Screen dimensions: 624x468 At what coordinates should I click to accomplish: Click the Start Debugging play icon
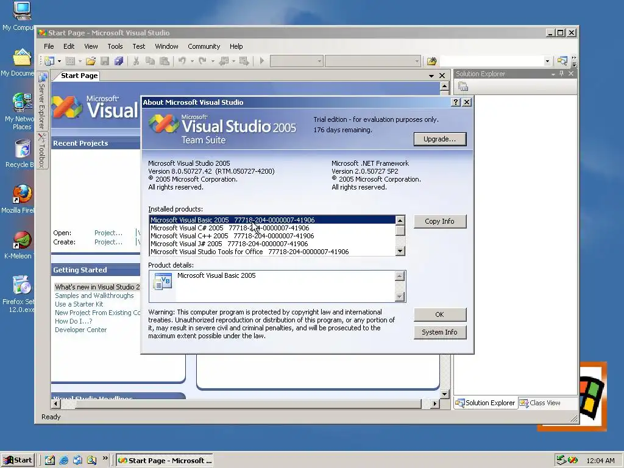pyautogui.click(x=262, y=61)
